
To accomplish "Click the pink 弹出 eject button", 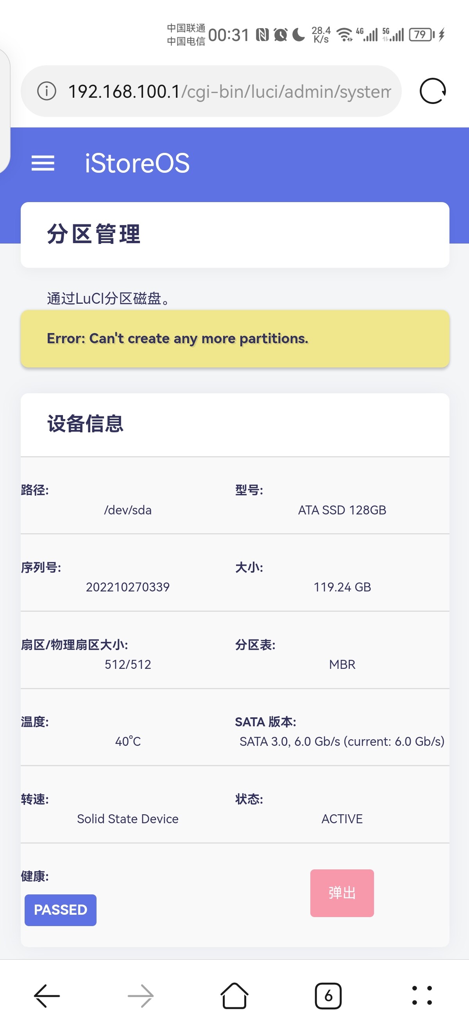I will tap(342, 893).
